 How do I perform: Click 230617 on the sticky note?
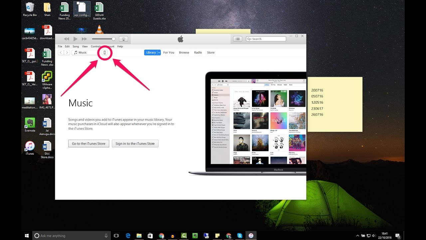[x=317, y=108]
